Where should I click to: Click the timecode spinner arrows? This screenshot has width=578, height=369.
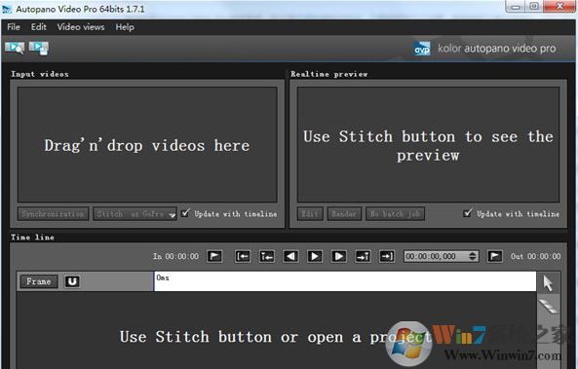click(x=473, y=256)
